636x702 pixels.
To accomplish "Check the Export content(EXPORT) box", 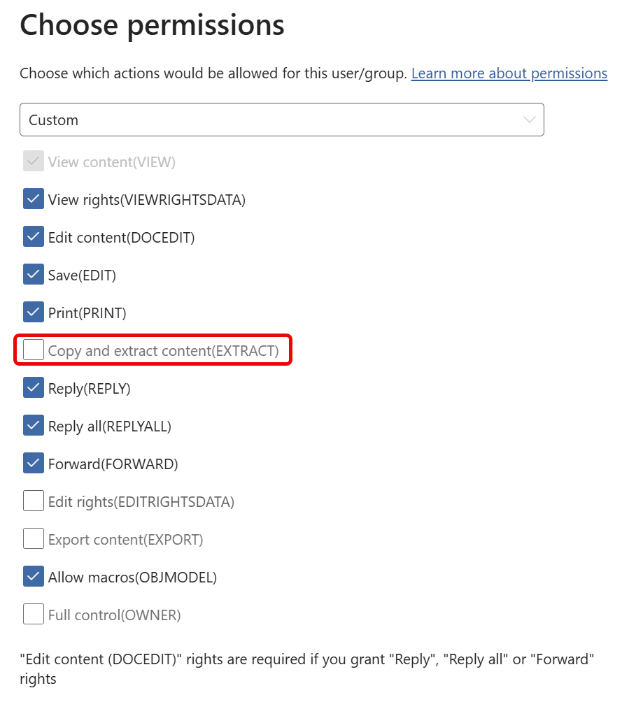I will pyautogui.click(x=33, y=538).
